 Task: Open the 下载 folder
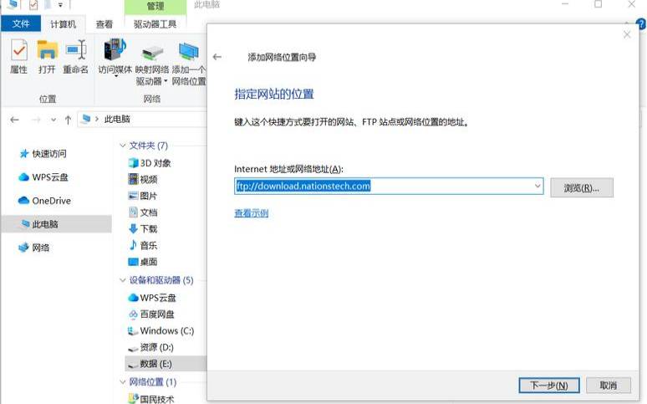143,229
